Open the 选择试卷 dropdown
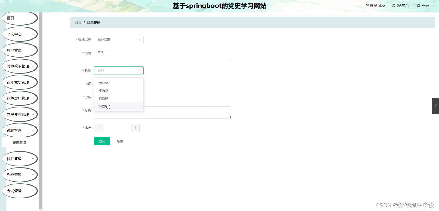Screen dimensions: 439x211 (119, 40)
